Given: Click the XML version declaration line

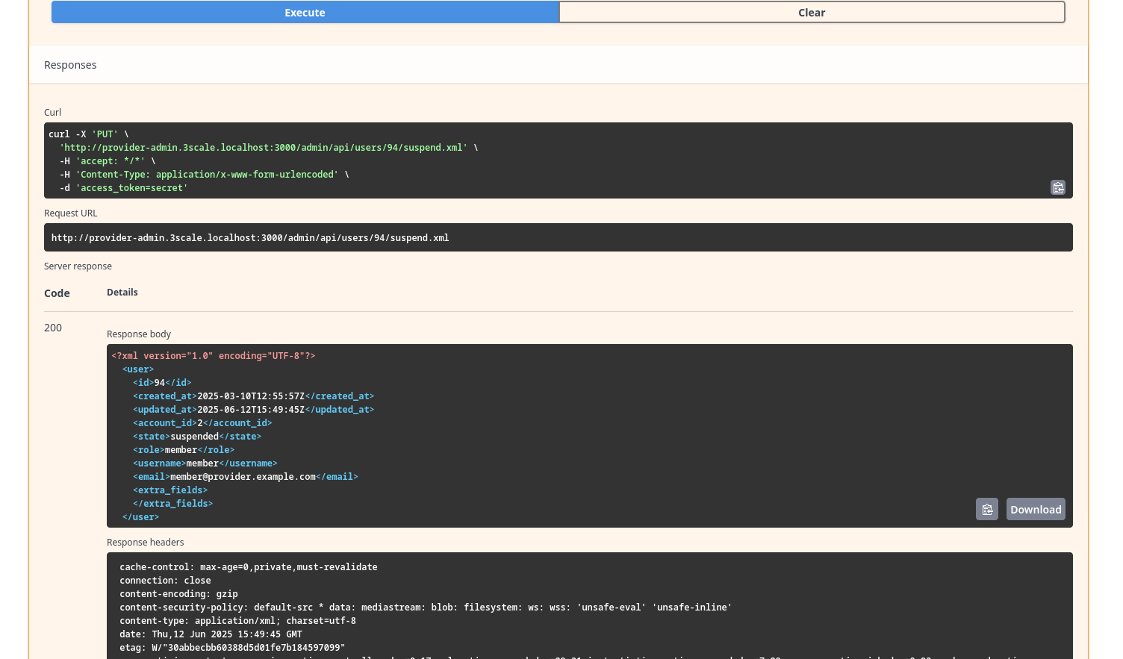Looking at the screenshot, I should (x=214, y=356).
